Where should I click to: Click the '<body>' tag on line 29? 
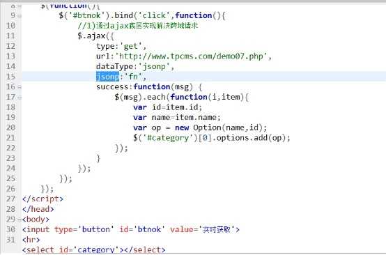click(x=36, y=219)
